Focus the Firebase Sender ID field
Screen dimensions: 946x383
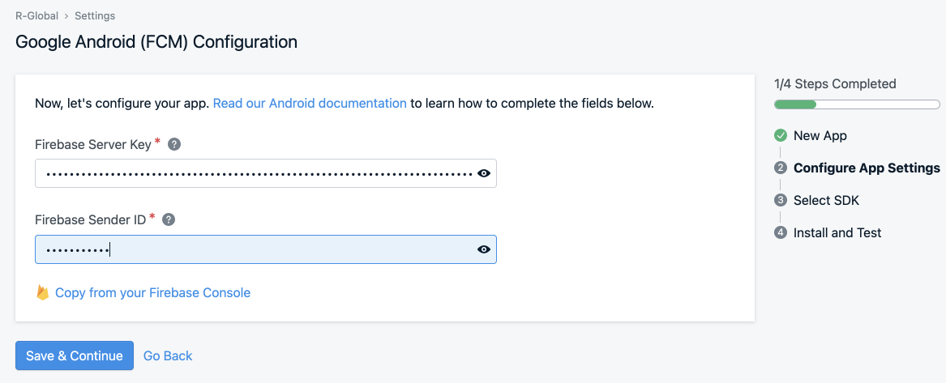[265, 249]
